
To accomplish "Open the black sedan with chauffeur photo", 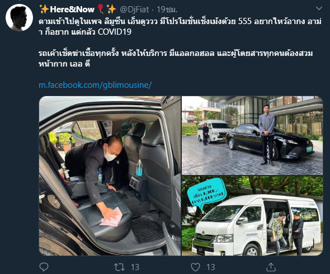I will click(252, 135).
